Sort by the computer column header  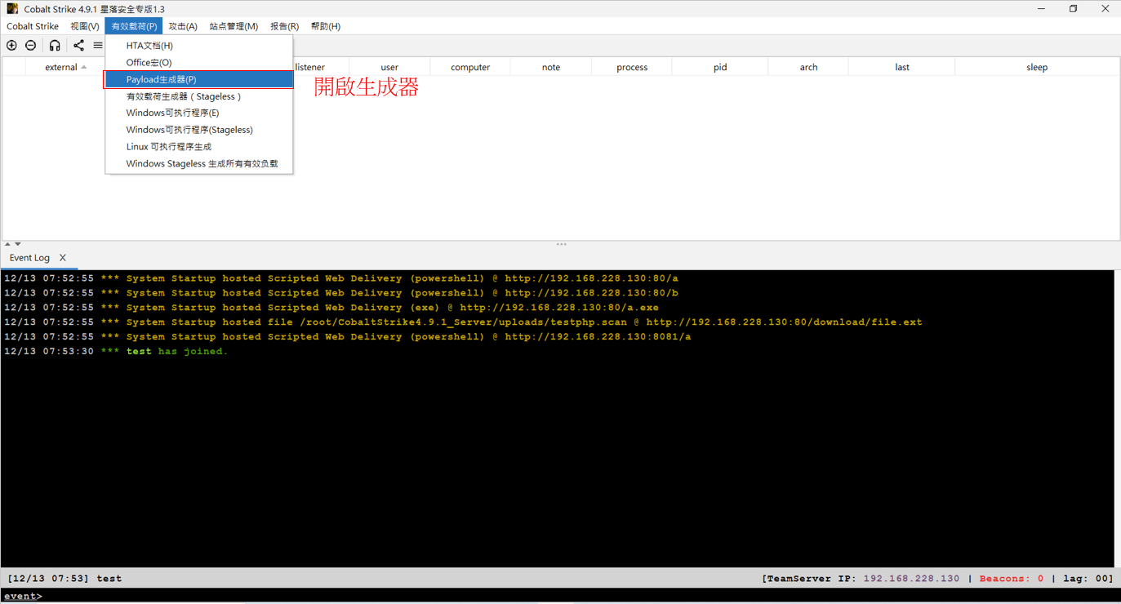click(470, 68)
